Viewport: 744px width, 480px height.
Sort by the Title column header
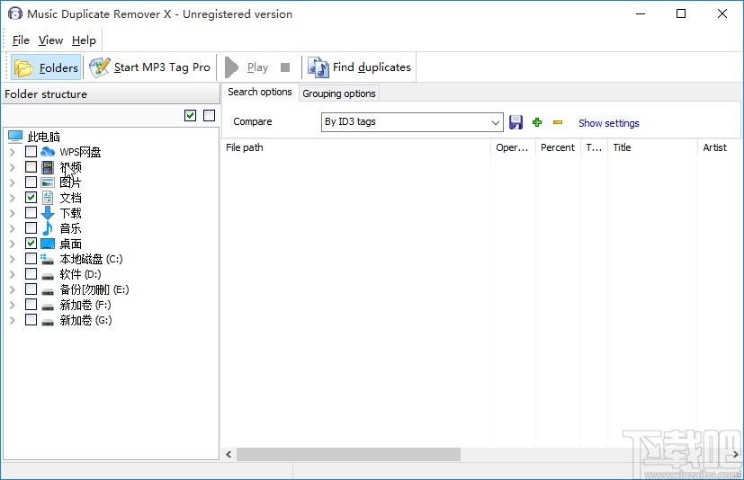pos(652,147)
